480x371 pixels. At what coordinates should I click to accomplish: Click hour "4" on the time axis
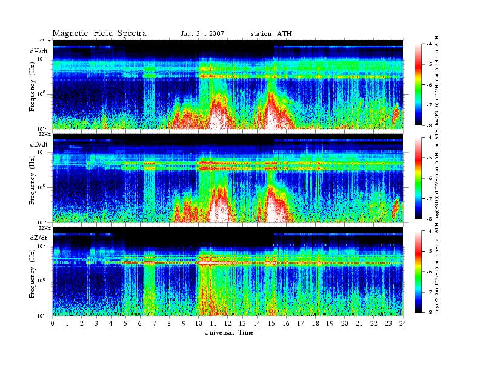(111, 323)
